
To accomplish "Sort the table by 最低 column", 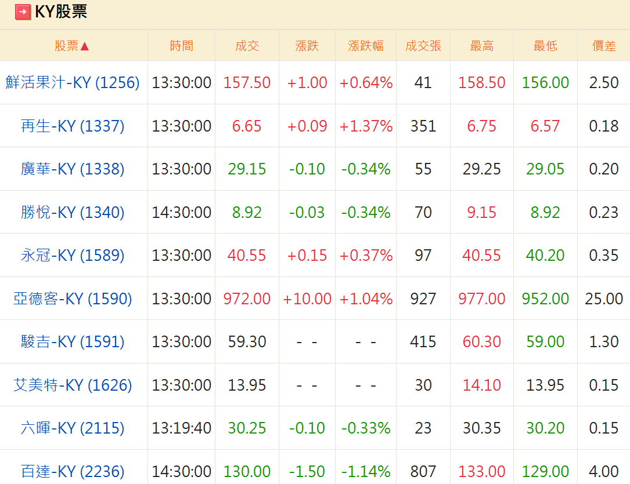I will pyautogui.click(x=545, y=46).
